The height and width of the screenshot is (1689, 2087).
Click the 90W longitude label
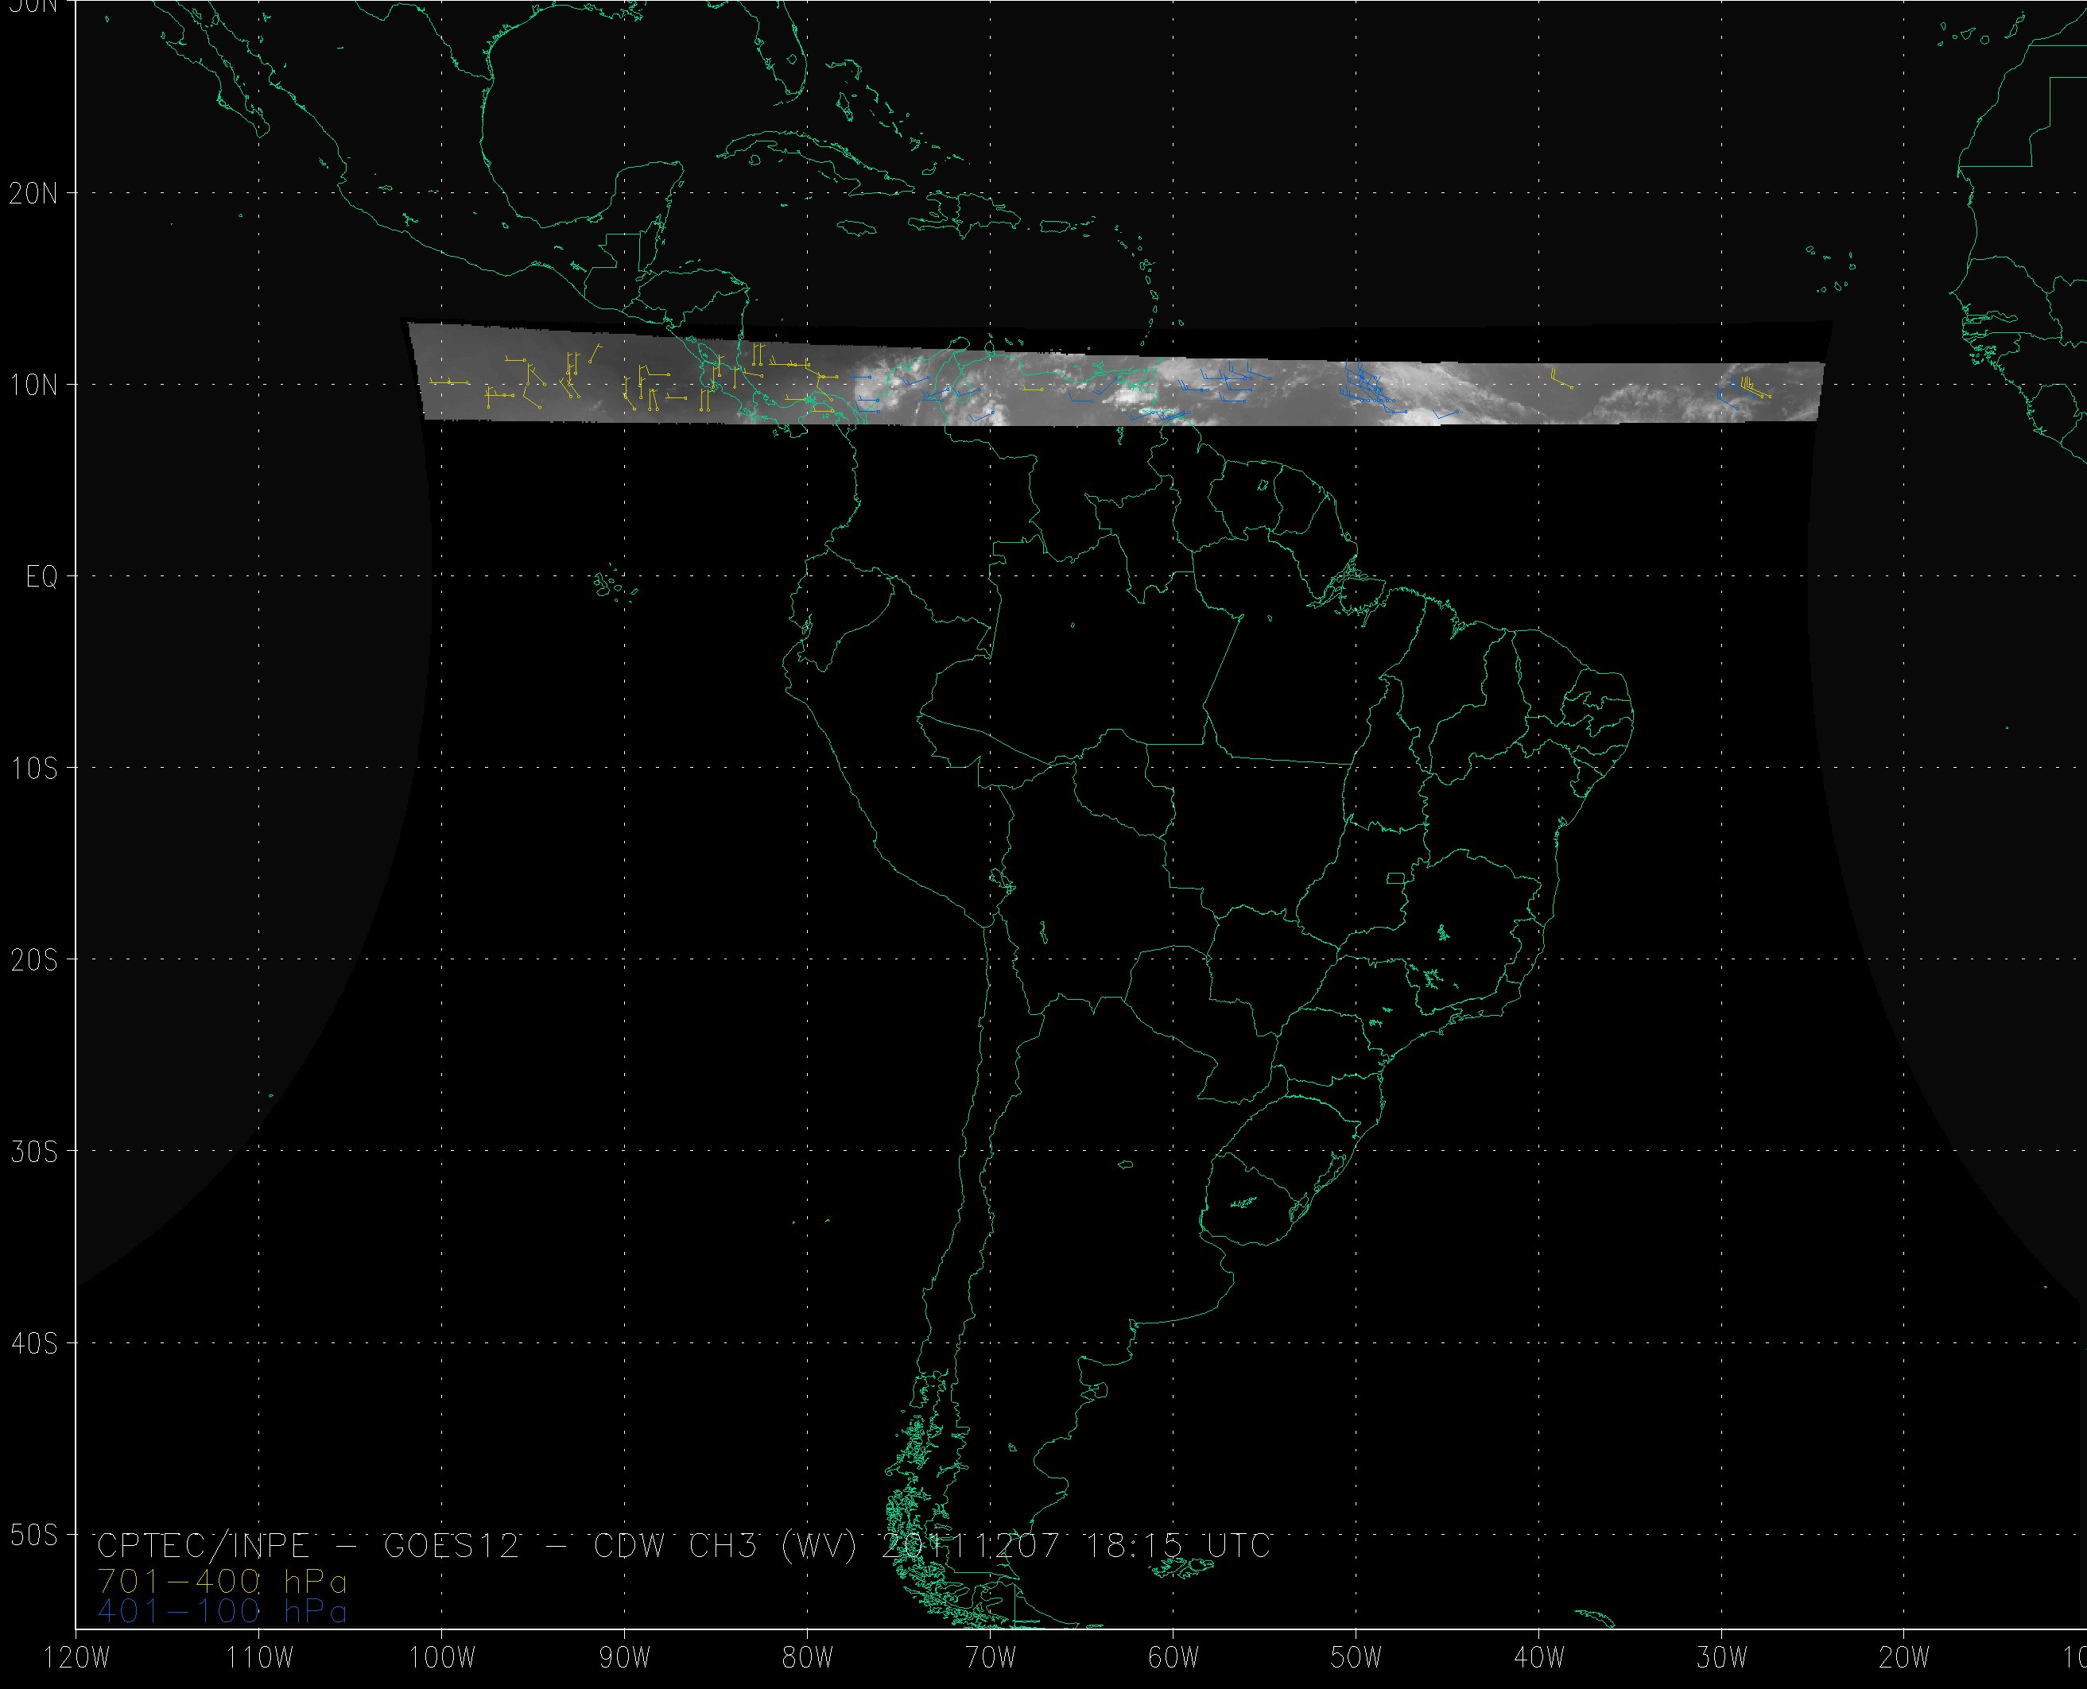pos(625,1659)
